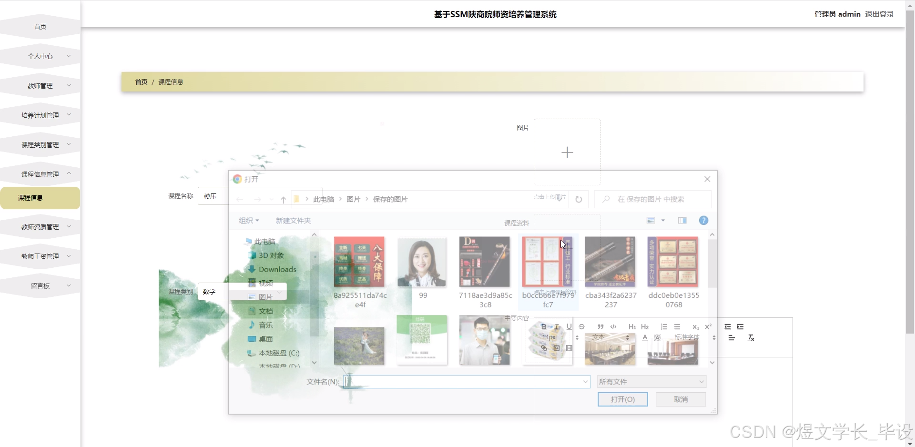Insert a hyperlink in the editor
This screenshot has height=447, width=915.
coord(544,348)
